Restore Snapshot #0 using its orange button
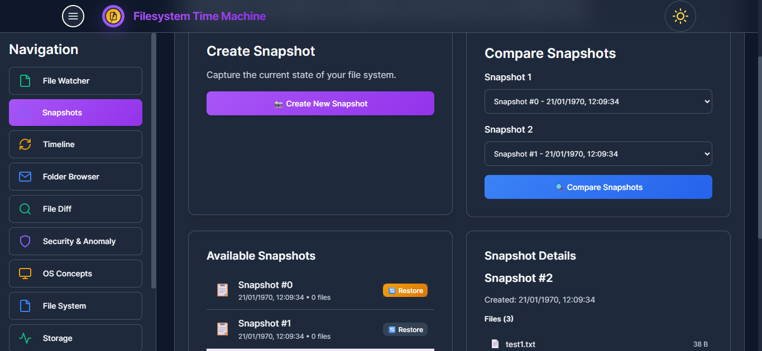 tap(405, 290)
